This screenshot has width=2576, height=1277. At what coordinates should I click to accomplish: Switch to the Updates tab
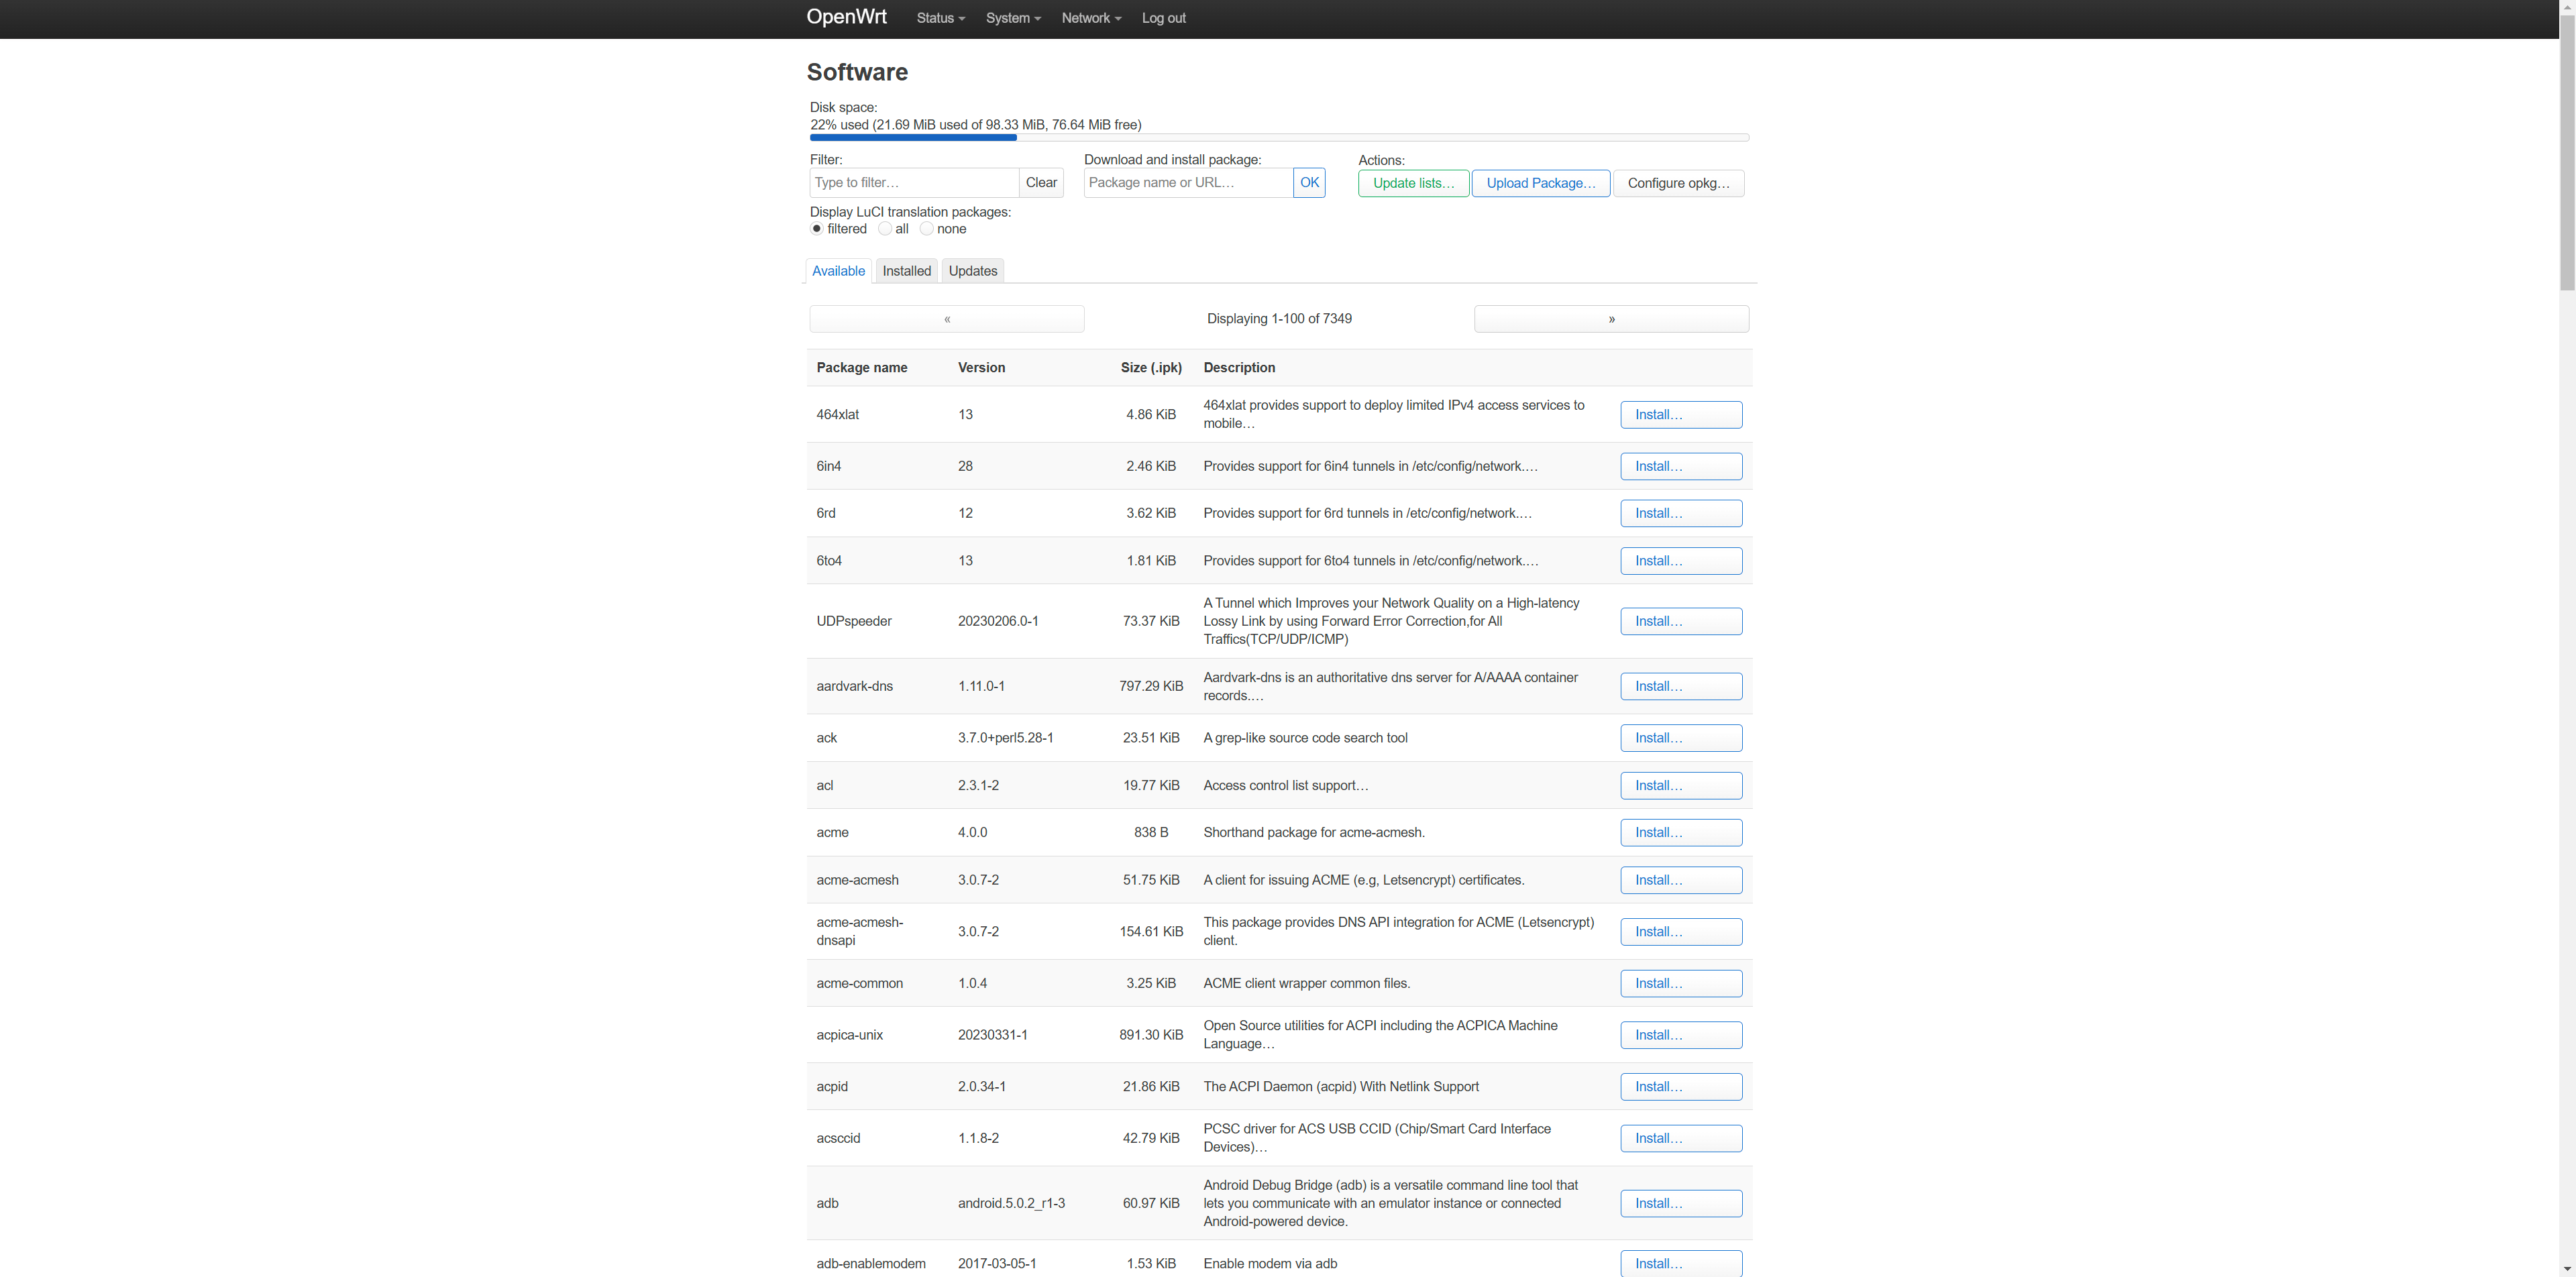972,271
